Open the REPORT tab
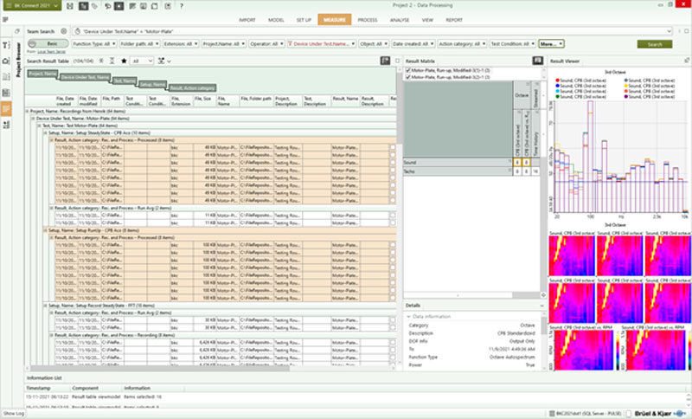The width and height of the screenshot is (692, 419). [x=454, y=20]
